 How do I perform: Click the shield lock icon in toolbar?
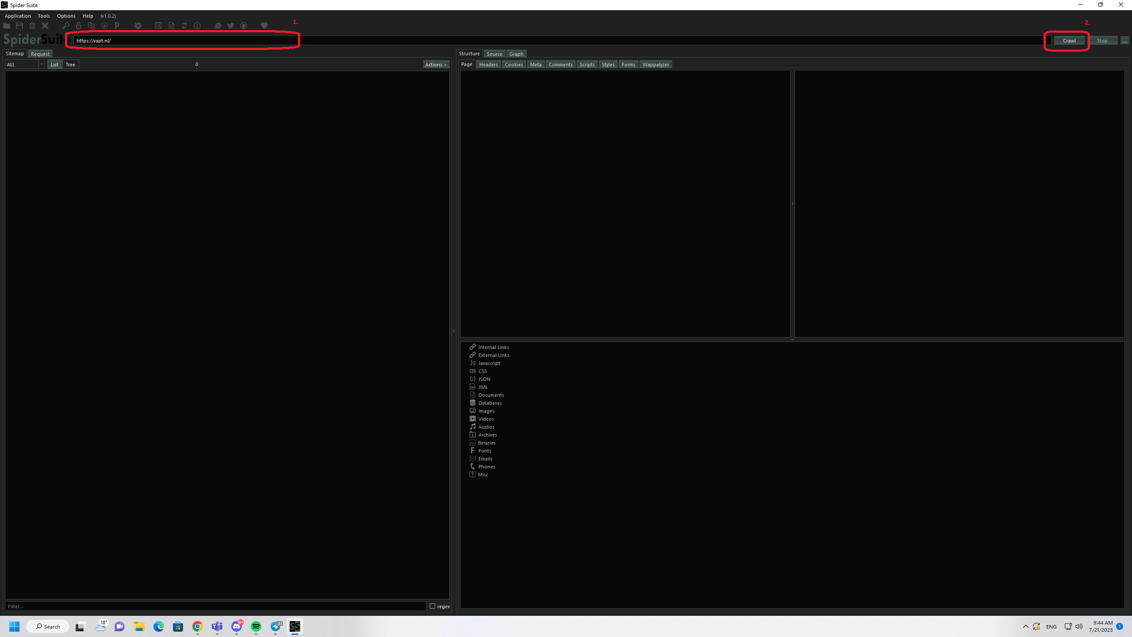(104, 26)
